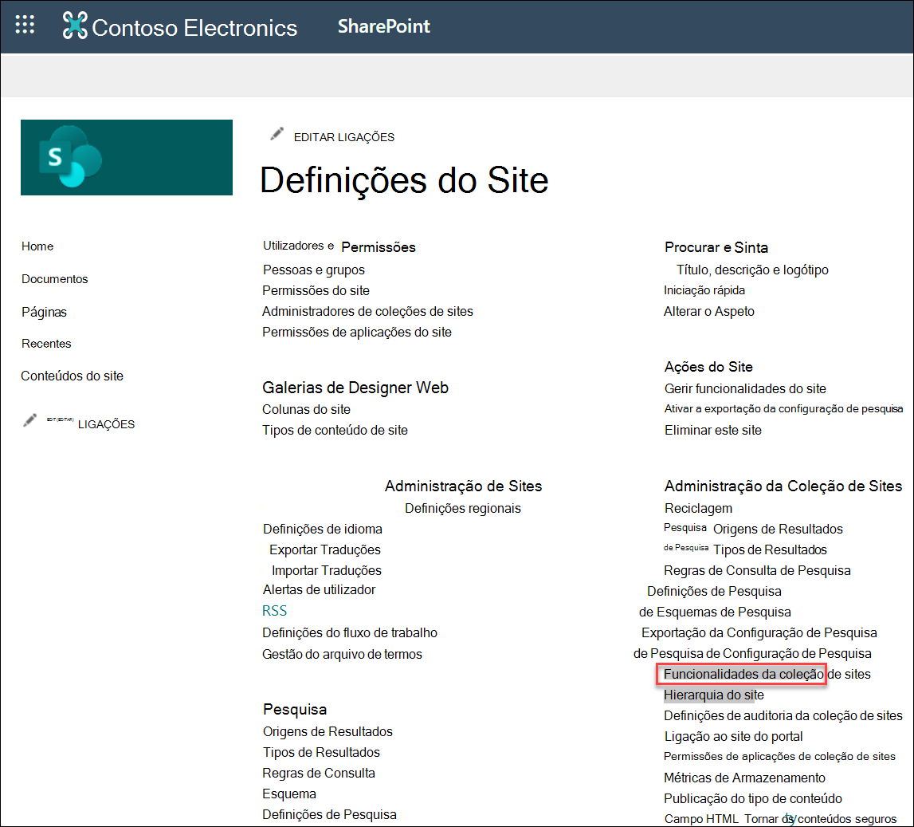Click Exportar Traduções
Screen dimensions: 914x827
point(324,549)
